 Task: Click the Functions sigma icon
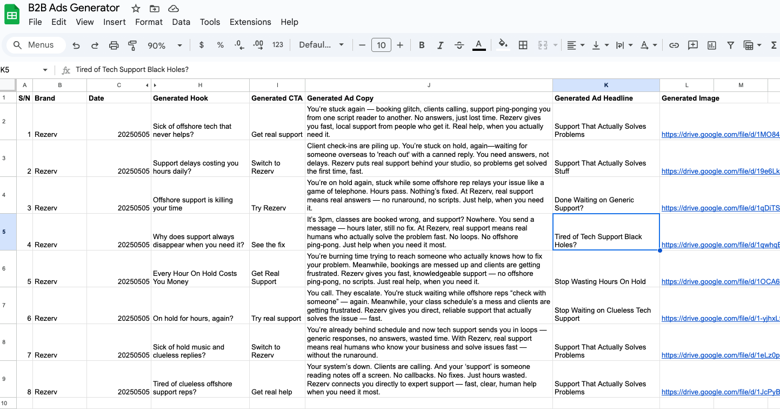[774, 45]
